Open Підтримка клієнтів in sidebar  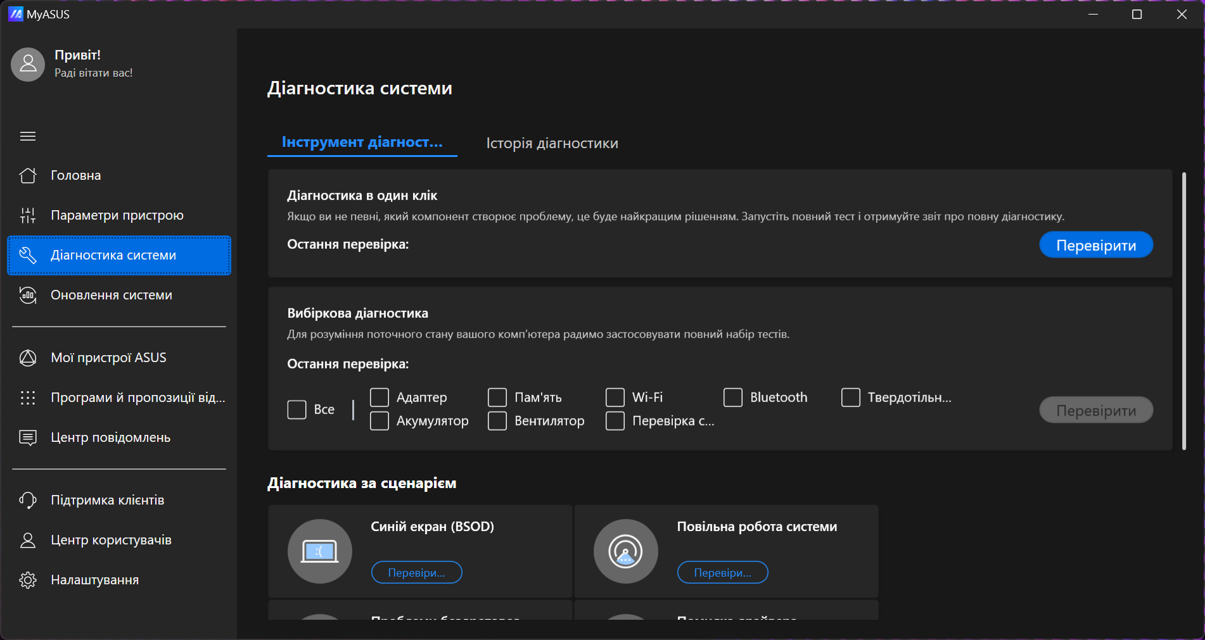pyautogui.click(x=119, y=500)
